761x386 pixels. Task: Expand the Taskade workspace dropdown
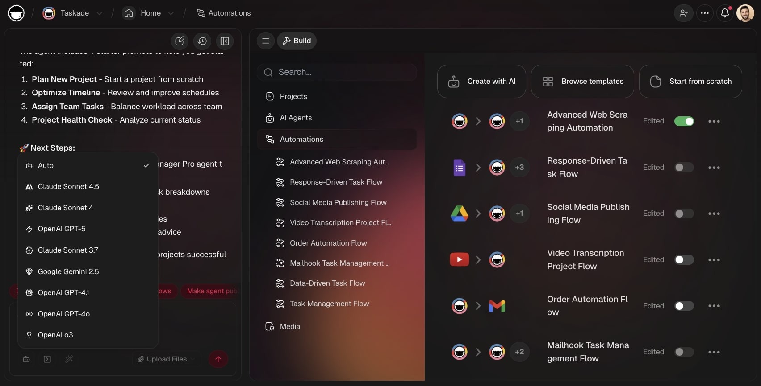100,13
